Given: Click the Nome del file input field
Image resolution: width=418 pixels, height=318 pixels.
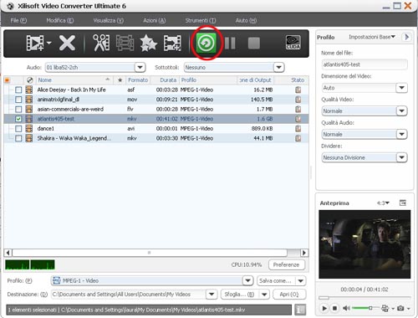Looking at the screenshot, I should click(364, 64).
